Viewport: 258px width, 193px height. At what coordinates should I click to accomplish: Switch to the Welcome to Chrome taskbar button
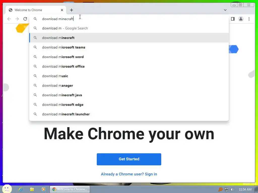point(70,189)
